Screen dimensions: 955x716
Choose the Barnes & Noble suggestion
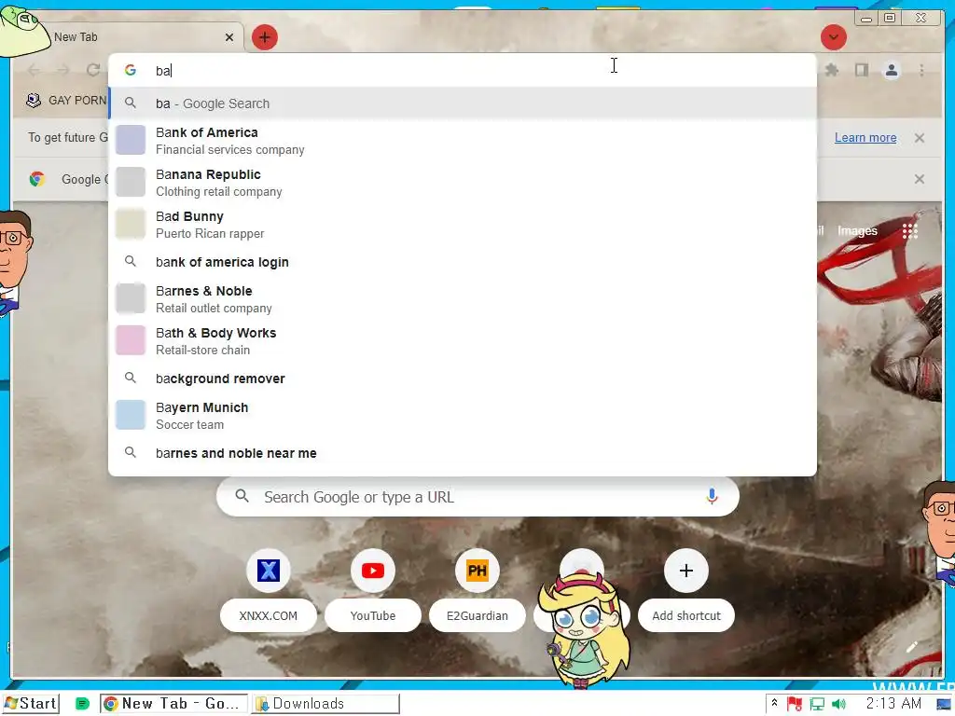(x=463, y=299)
